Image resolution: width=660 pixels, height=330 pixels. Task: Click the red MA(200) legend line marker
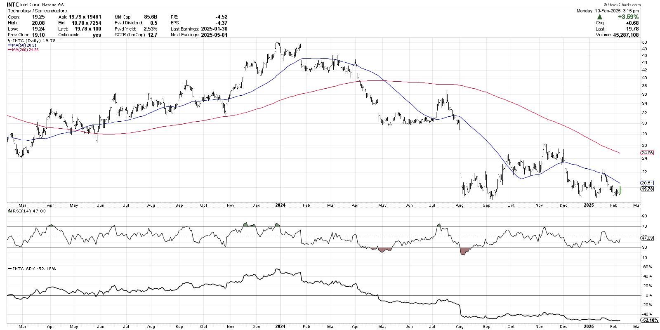9,50
